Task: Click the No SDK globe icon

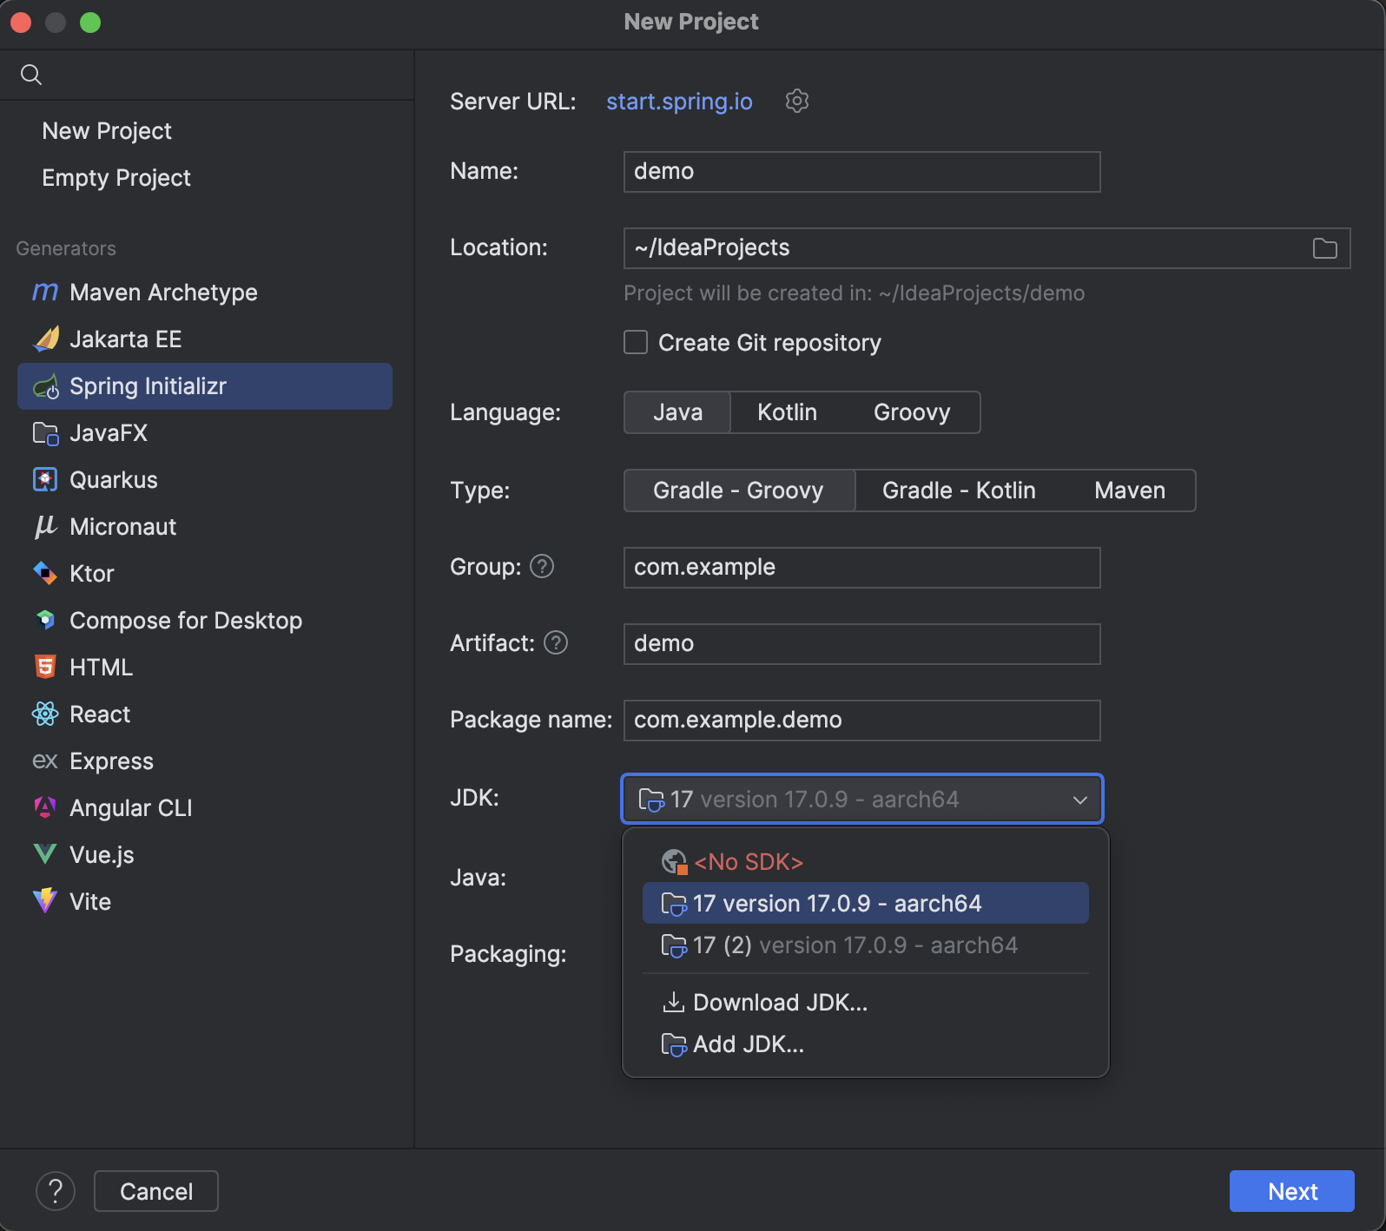Action: [674, 862]
